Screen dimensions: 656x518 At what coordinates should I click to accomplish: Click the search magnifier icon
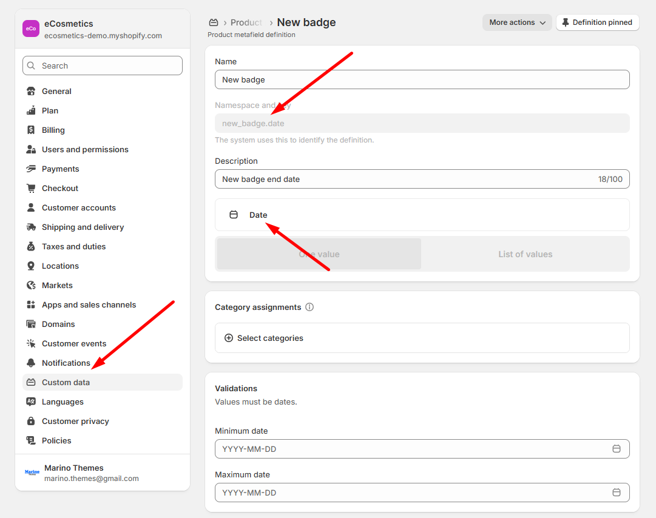pos(31,66)
